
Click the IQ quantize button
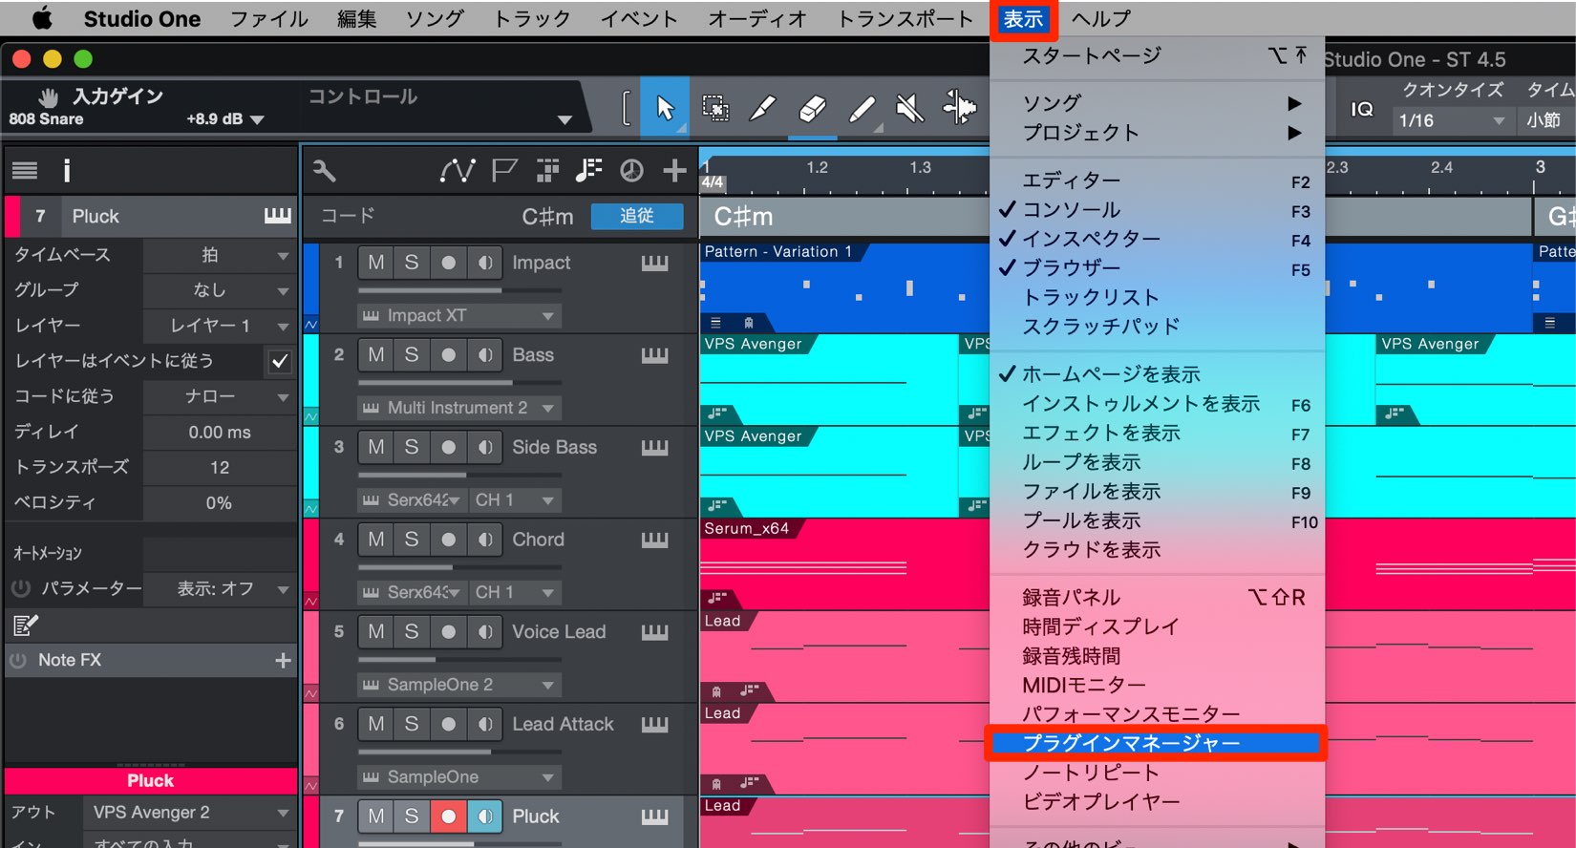tap(1362, 109)
